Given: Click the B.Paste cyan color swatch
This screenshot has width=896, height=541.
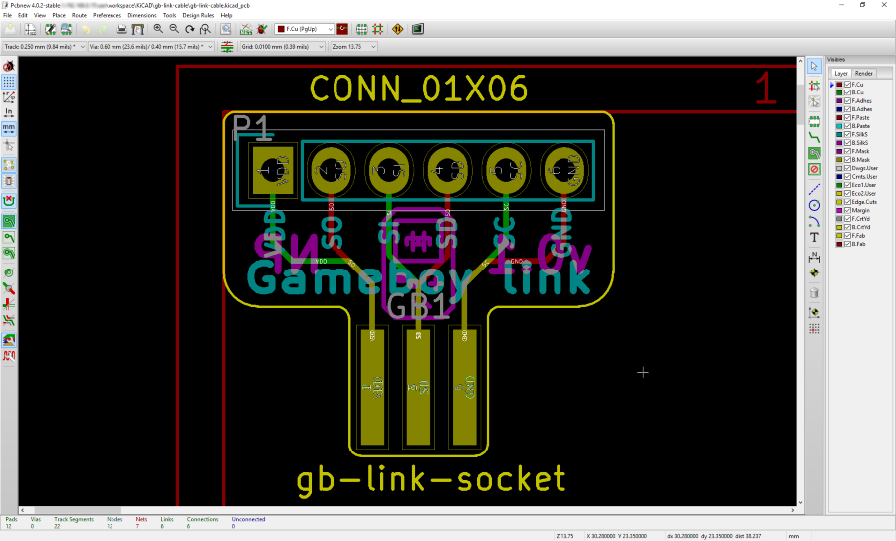Looking at the screenshot, I should click(839, 126).
